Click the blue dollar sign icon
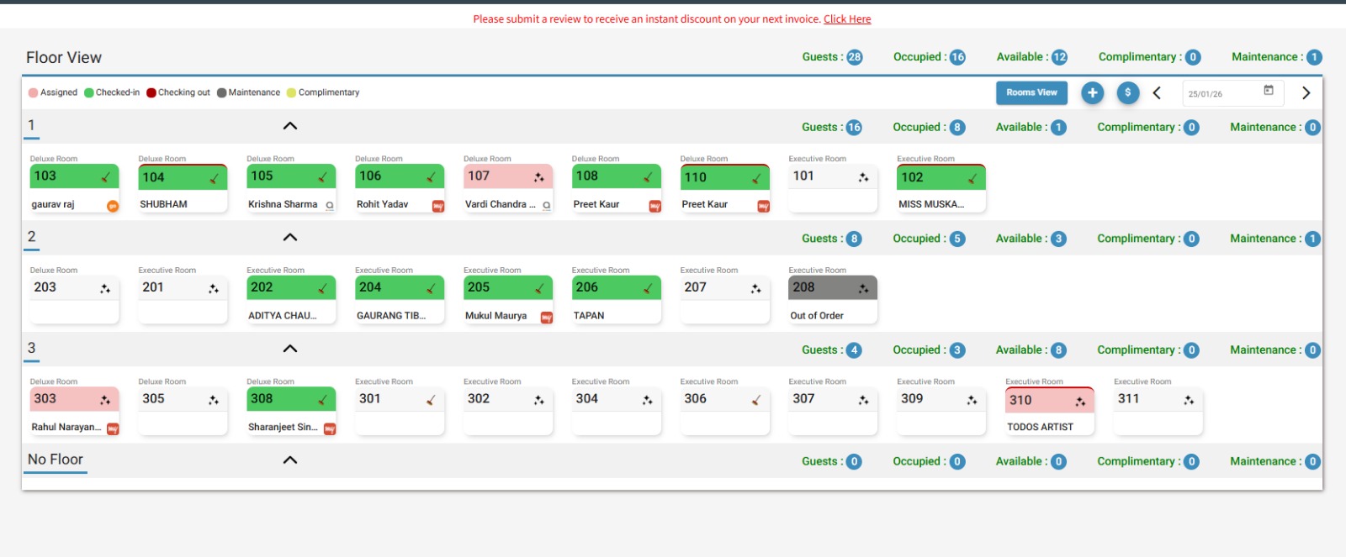 1128,93
